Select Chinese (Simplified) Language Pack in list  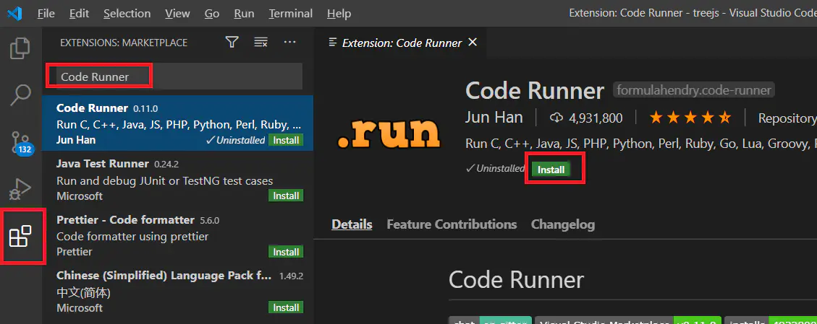(x=164, y=276)
